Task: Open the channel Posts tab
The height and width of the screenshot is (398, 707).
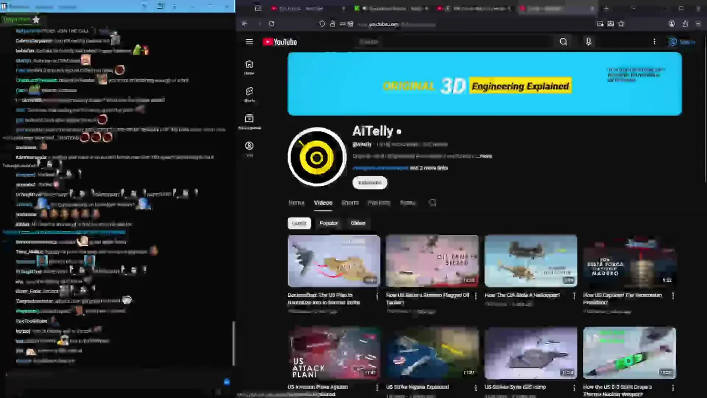Action: pos(408,203)
